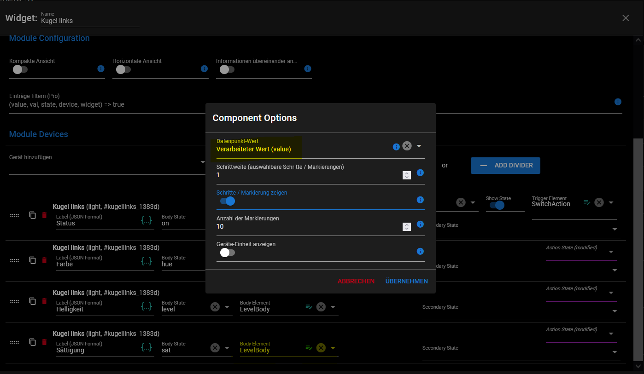Image resolution: width=644 pixels, height=374 pixels.
Task: Delete the Farbe device row
Action: coord(44,260)
